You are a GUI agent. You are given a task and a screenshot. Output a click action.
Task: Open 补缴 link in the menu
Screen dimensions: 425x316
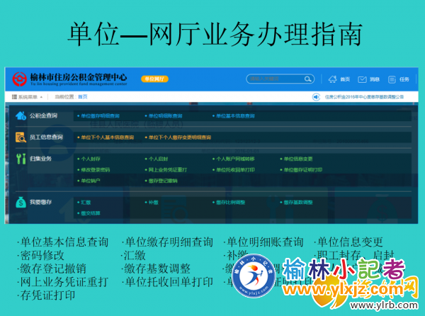[153, 203]
